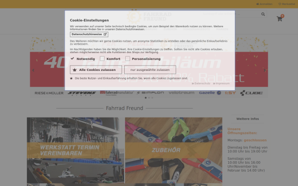Click the Riese & Müller brand logo

[x=49, y=93]
